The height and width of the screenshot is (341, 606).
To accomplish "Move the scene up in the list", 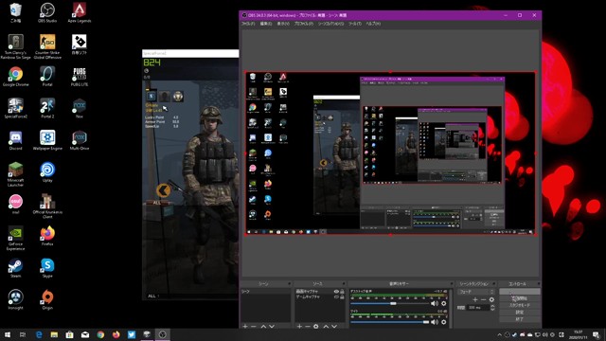I will pyautogui.click(x=263, y=327).
